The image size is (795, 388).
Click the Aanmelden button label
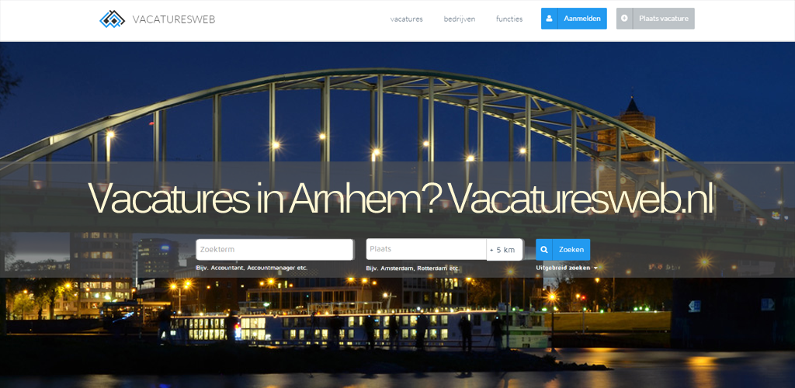coord(582,19)
